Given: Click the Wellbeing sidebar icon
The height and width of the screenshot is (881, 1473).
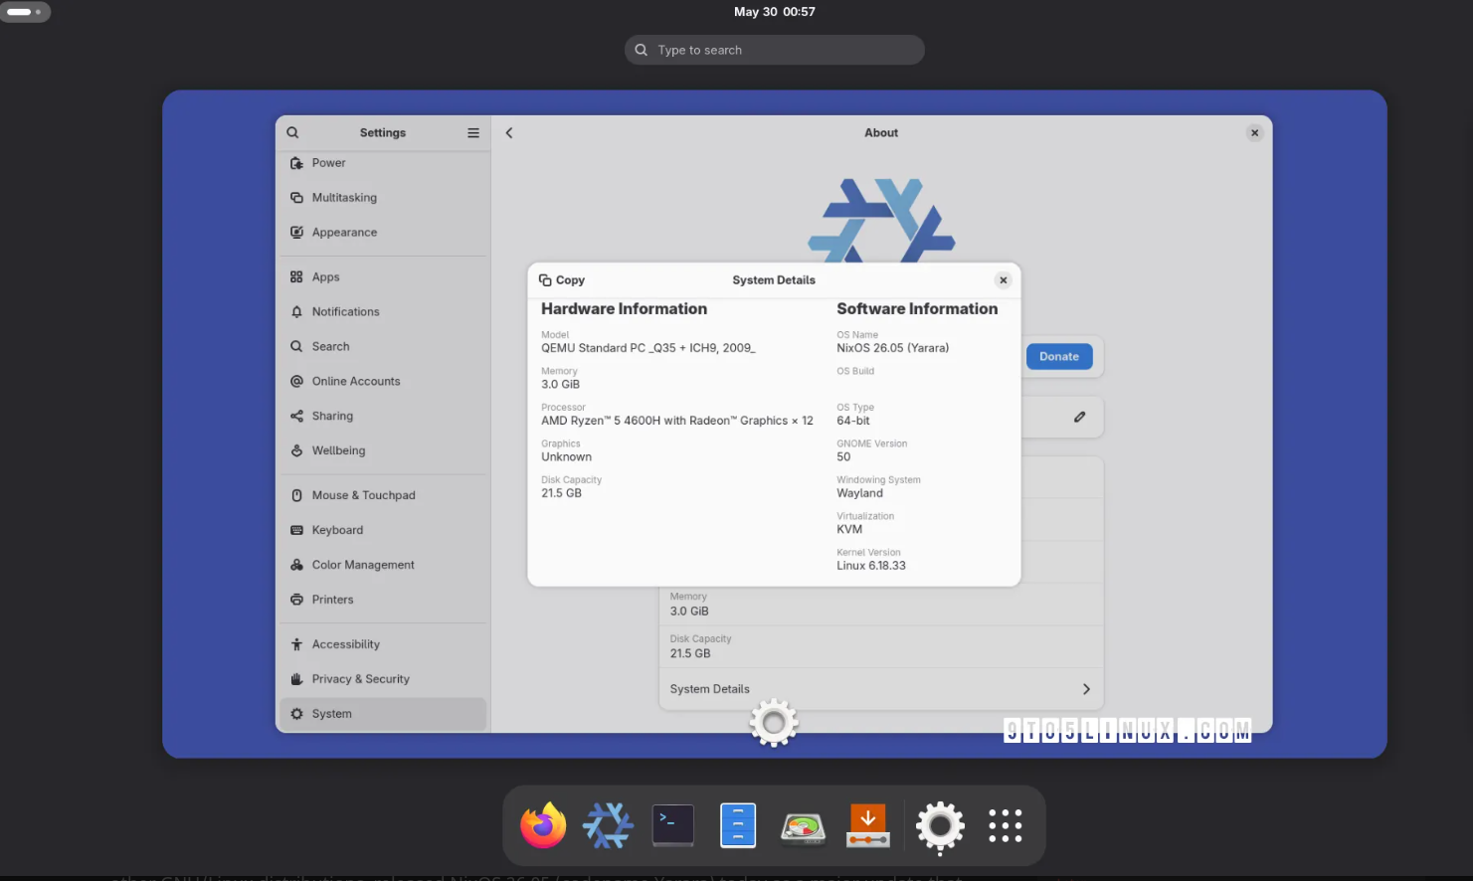Looking at the screenshot, I should click(x=296, y=450).
